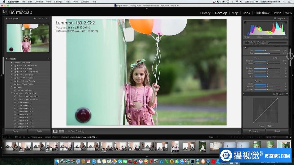Collapse the Navigator panel
Image resolution: width=294 pixels, height=165 pixels.
coord(6,18)
